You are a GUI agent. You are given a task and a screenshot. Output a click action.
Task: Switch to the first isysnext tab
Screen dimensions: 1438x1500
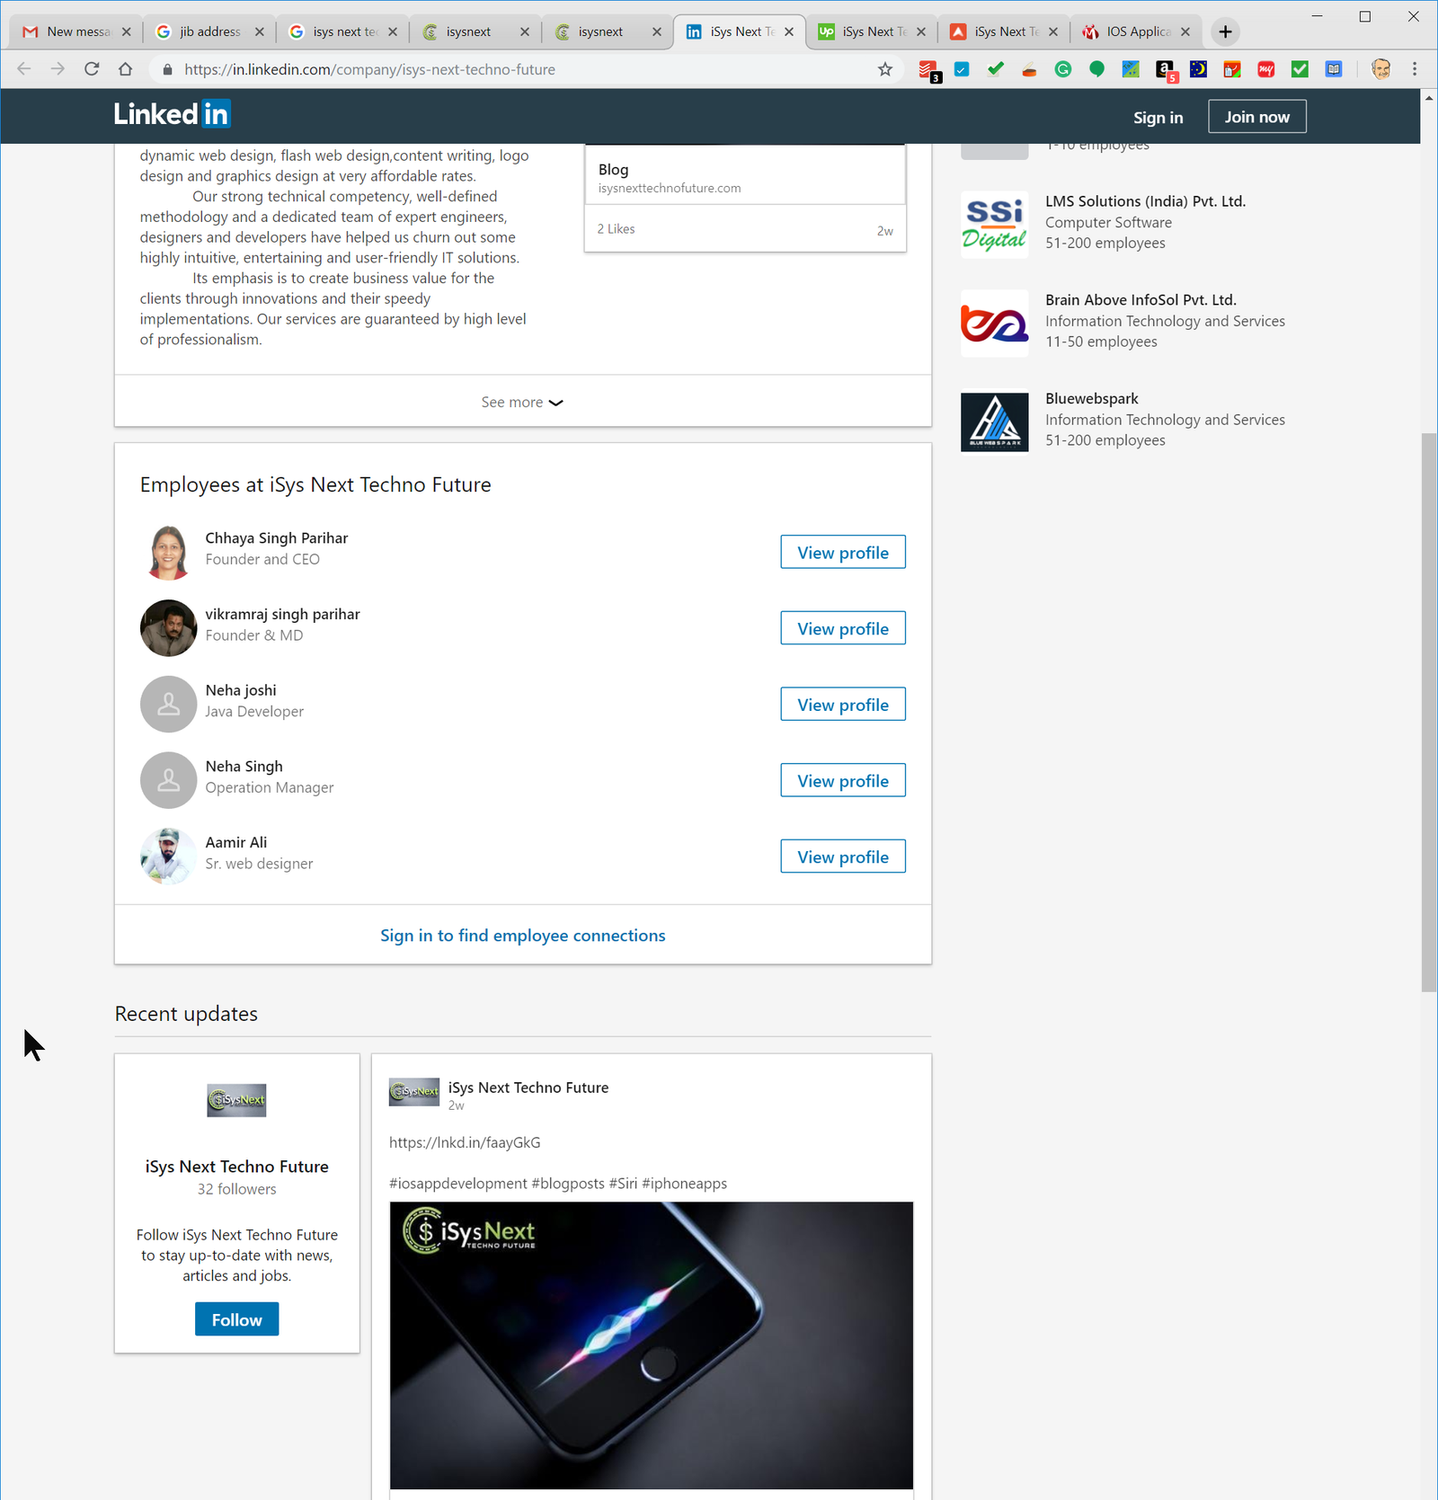tap(475, 31)
